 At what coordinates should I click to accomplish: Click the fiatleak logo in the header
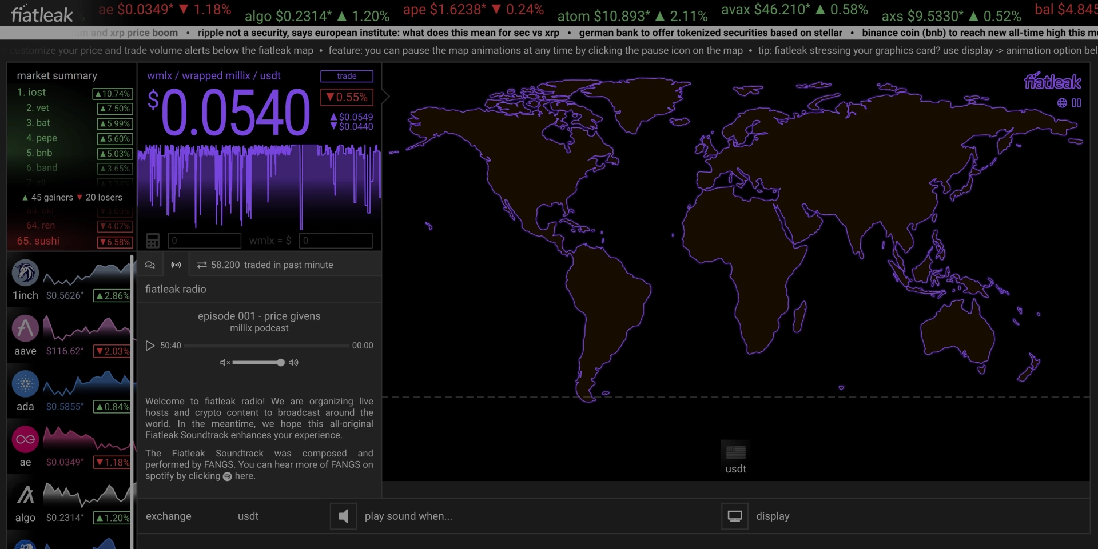(42, 14)
